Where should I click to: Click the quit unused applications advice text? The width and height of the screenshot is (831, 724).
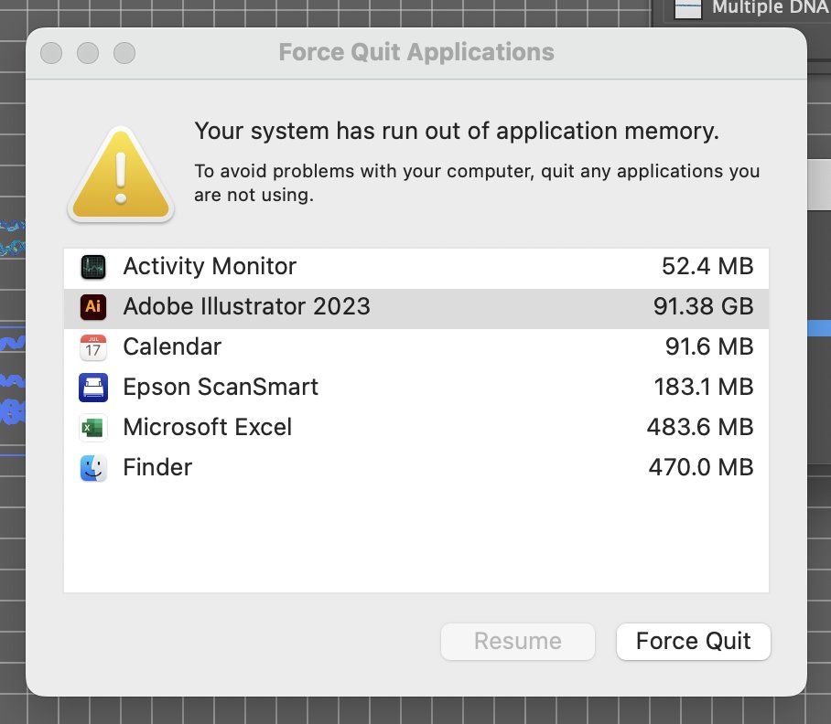(x=477, y=183)
